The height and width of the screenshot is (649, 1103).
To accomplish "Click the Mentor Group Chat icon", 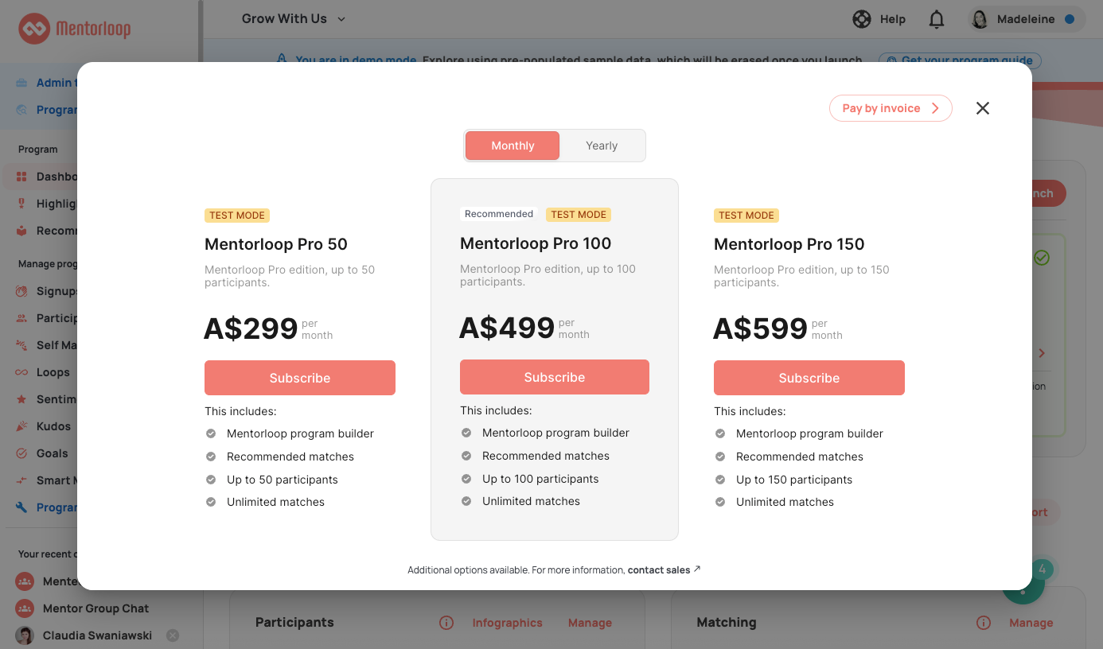I will click(x=25, y=608).
